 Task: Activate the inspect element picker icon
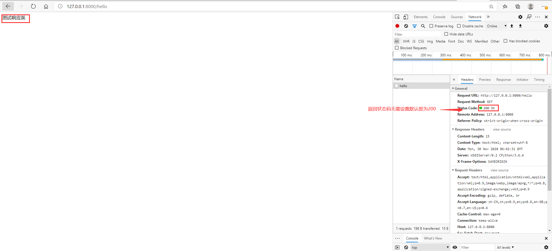click(x=397, y=17)
